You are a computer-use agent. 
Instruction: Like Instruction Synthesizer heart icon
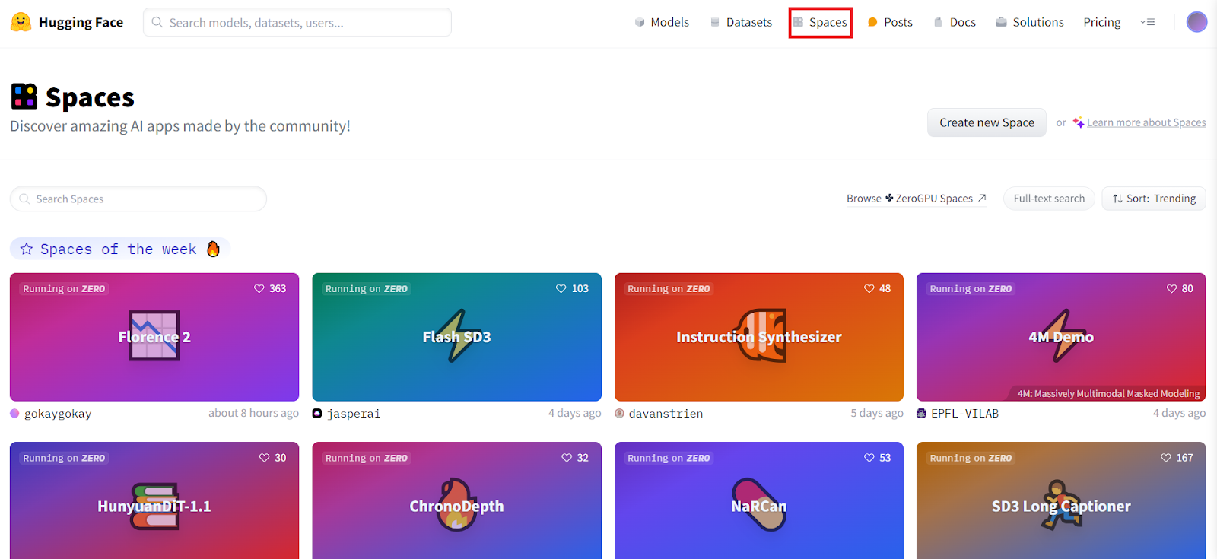point(869,288)
